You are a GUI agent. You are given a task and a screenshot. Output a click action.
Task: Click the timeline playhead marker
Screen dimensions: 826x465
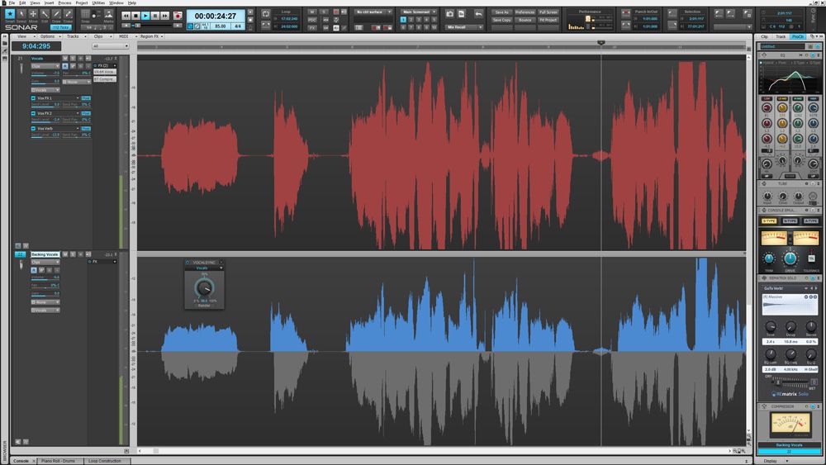tap(601, 43)
